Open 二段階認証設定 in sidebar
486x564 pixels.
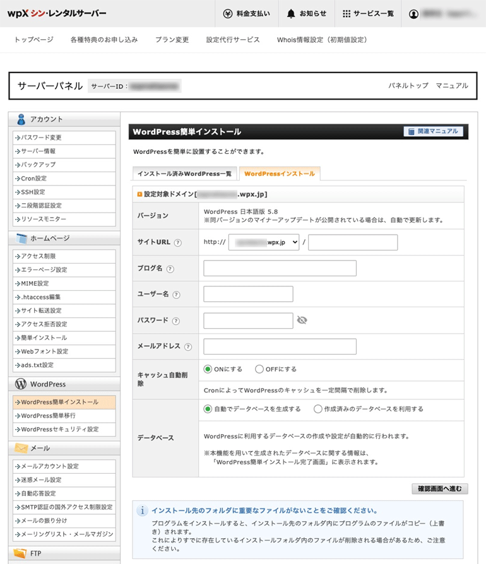pyautogui.click(x=64, y=206)
